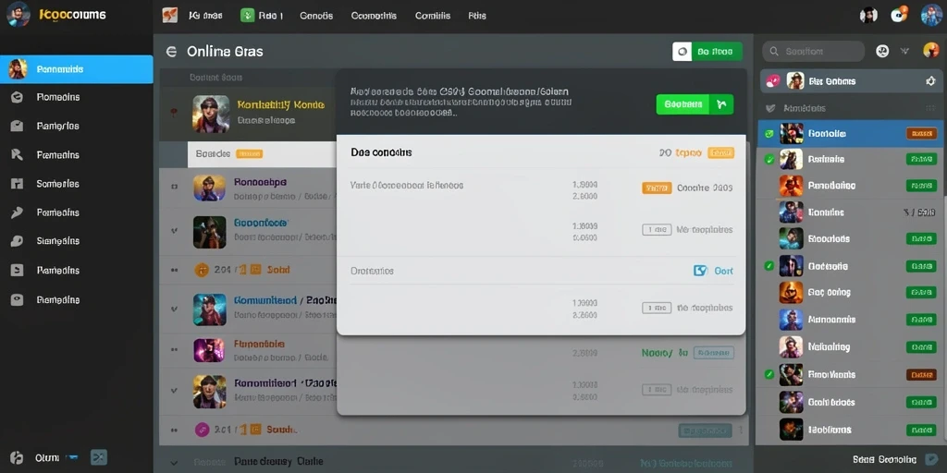
Task: Click the Oort link in the dialog
Action: 723,271
